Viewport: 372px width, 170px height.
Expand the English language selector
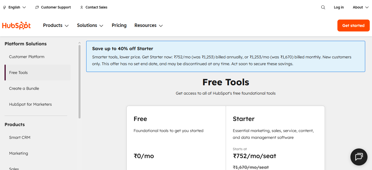(15, 7)
